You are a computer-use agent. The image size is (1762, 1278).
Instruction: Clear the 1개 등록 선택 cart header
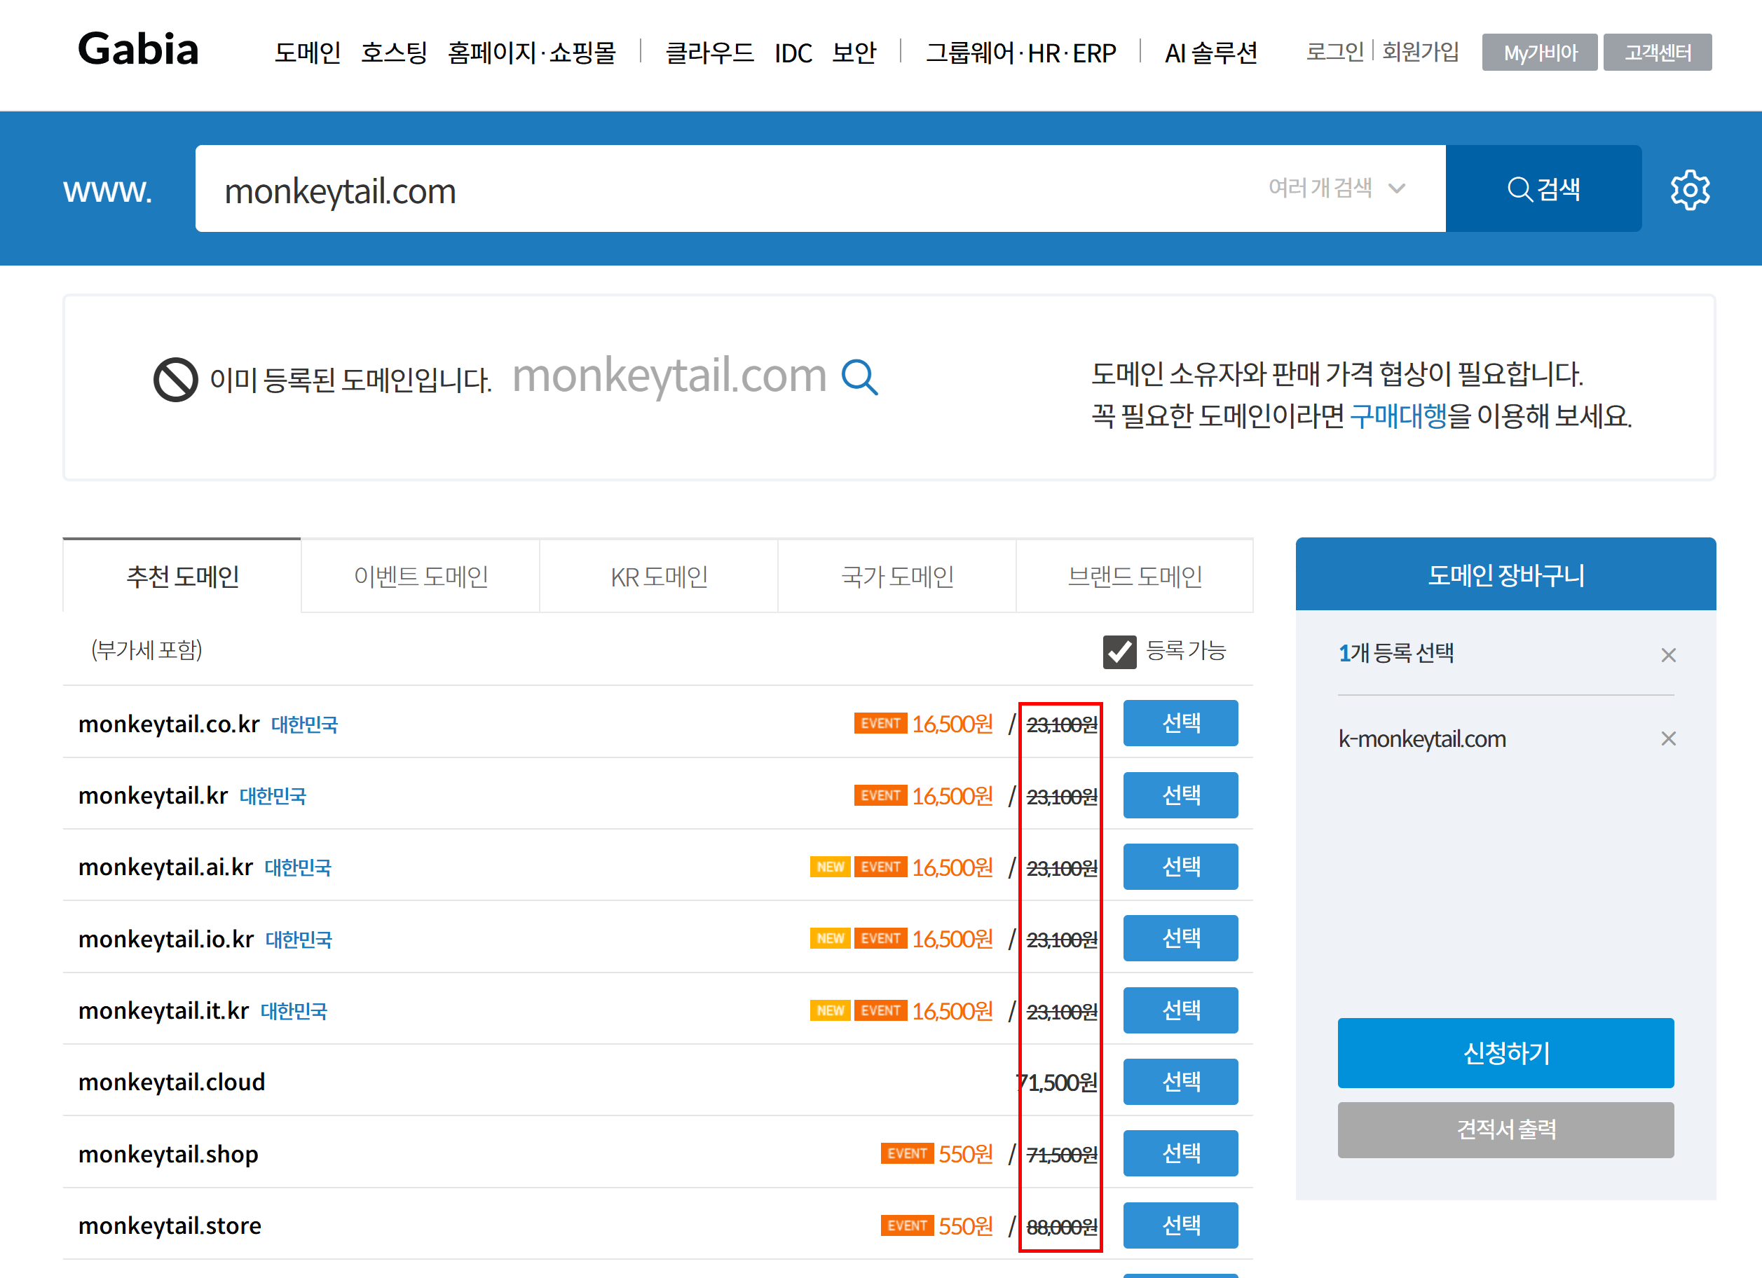1668,655
